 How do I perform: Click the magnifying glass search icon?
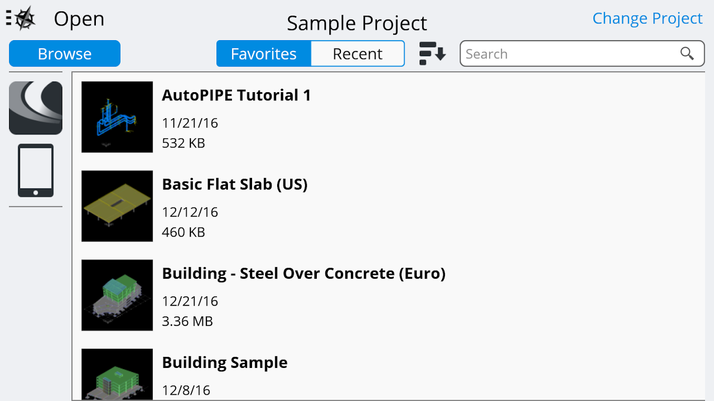[687, 54]
